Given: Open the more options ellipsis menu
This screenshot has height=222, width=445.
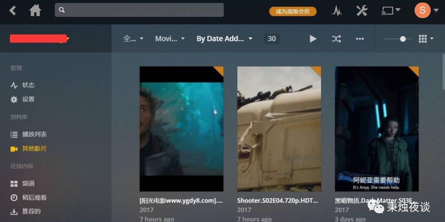Looking at the screenshot, I should pos(360,39).
